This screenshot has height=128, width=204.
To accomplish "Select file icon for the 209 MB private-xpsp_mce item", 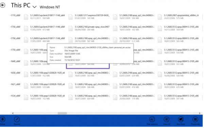I will point(71,29).
